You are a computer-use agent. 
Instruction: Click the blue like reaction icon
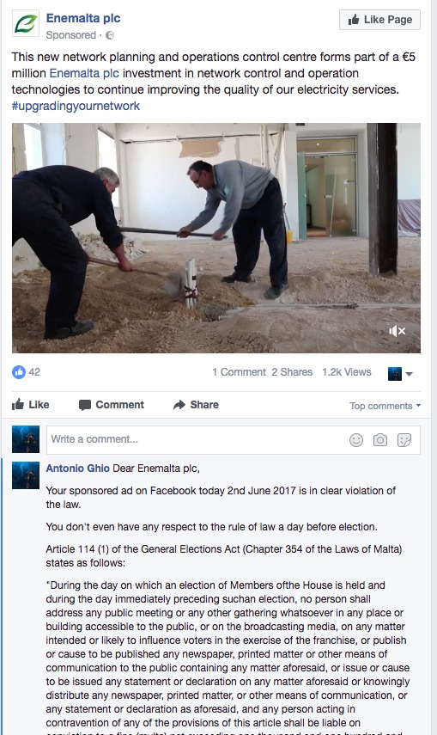(19, 372)
